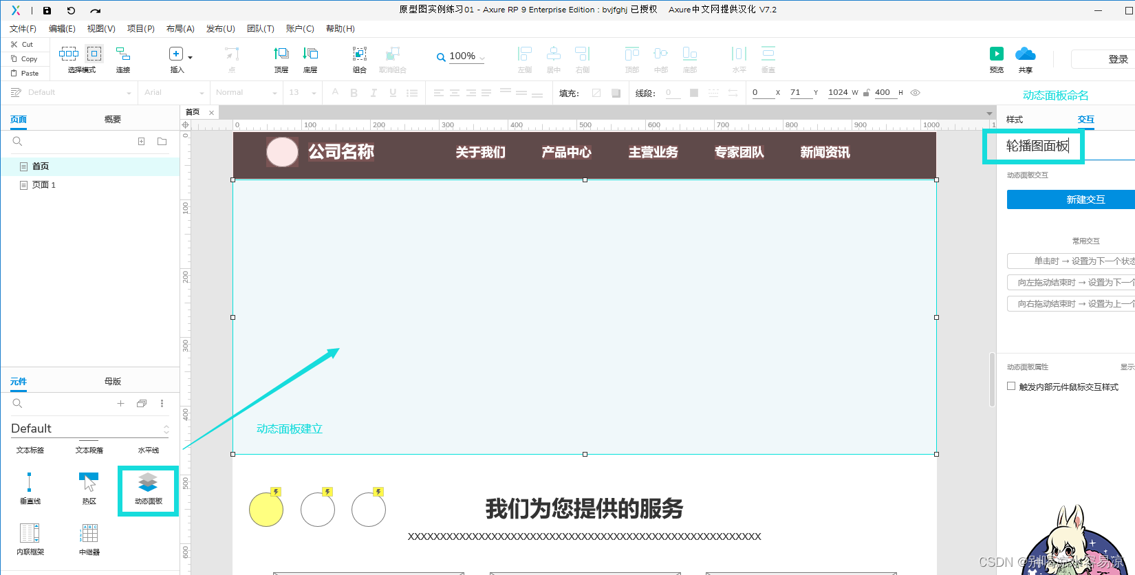
Task: Open the 布局(A) menu
Action: (180, 29)
